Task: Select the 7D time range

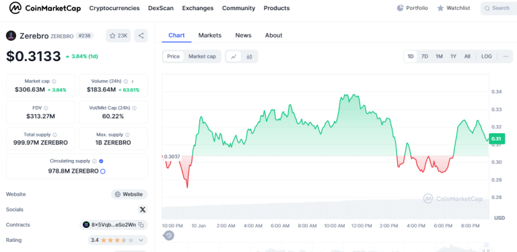Action: point(425,56)
